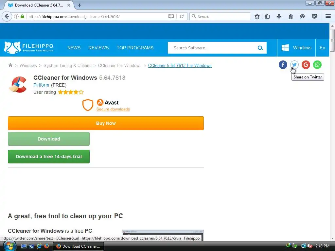
Task: Select the Download CCleaner 5.64.7 tab
Action: (39, 5)
